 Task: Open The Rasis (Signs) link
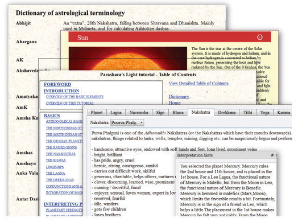click(61, 147)
